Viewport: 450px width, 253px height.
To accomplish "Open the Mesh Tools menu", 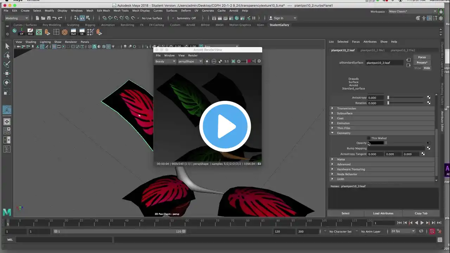I will [121, 11].
